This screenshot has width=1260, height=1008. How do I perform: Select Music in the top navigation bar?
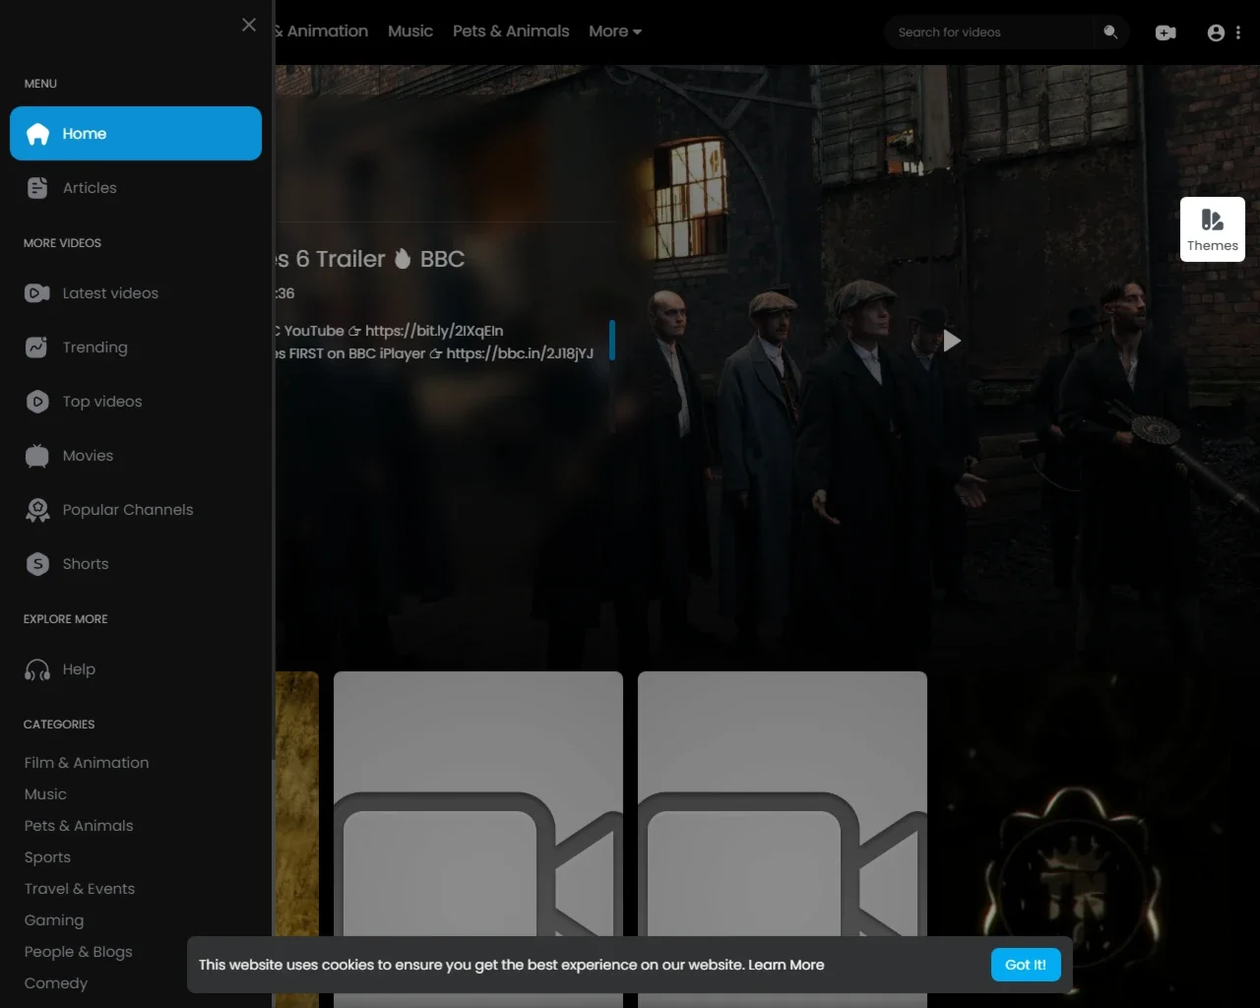(410, 31)
